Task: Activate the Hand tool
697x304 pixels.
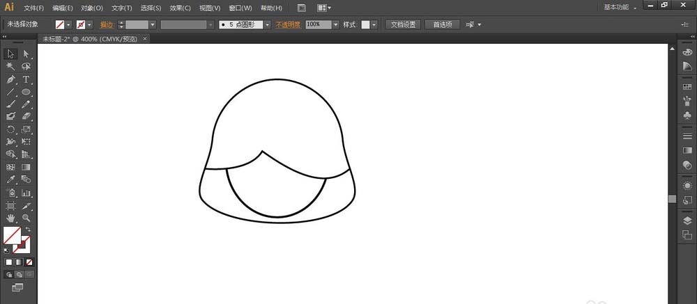Action: (x=10, y=218)
